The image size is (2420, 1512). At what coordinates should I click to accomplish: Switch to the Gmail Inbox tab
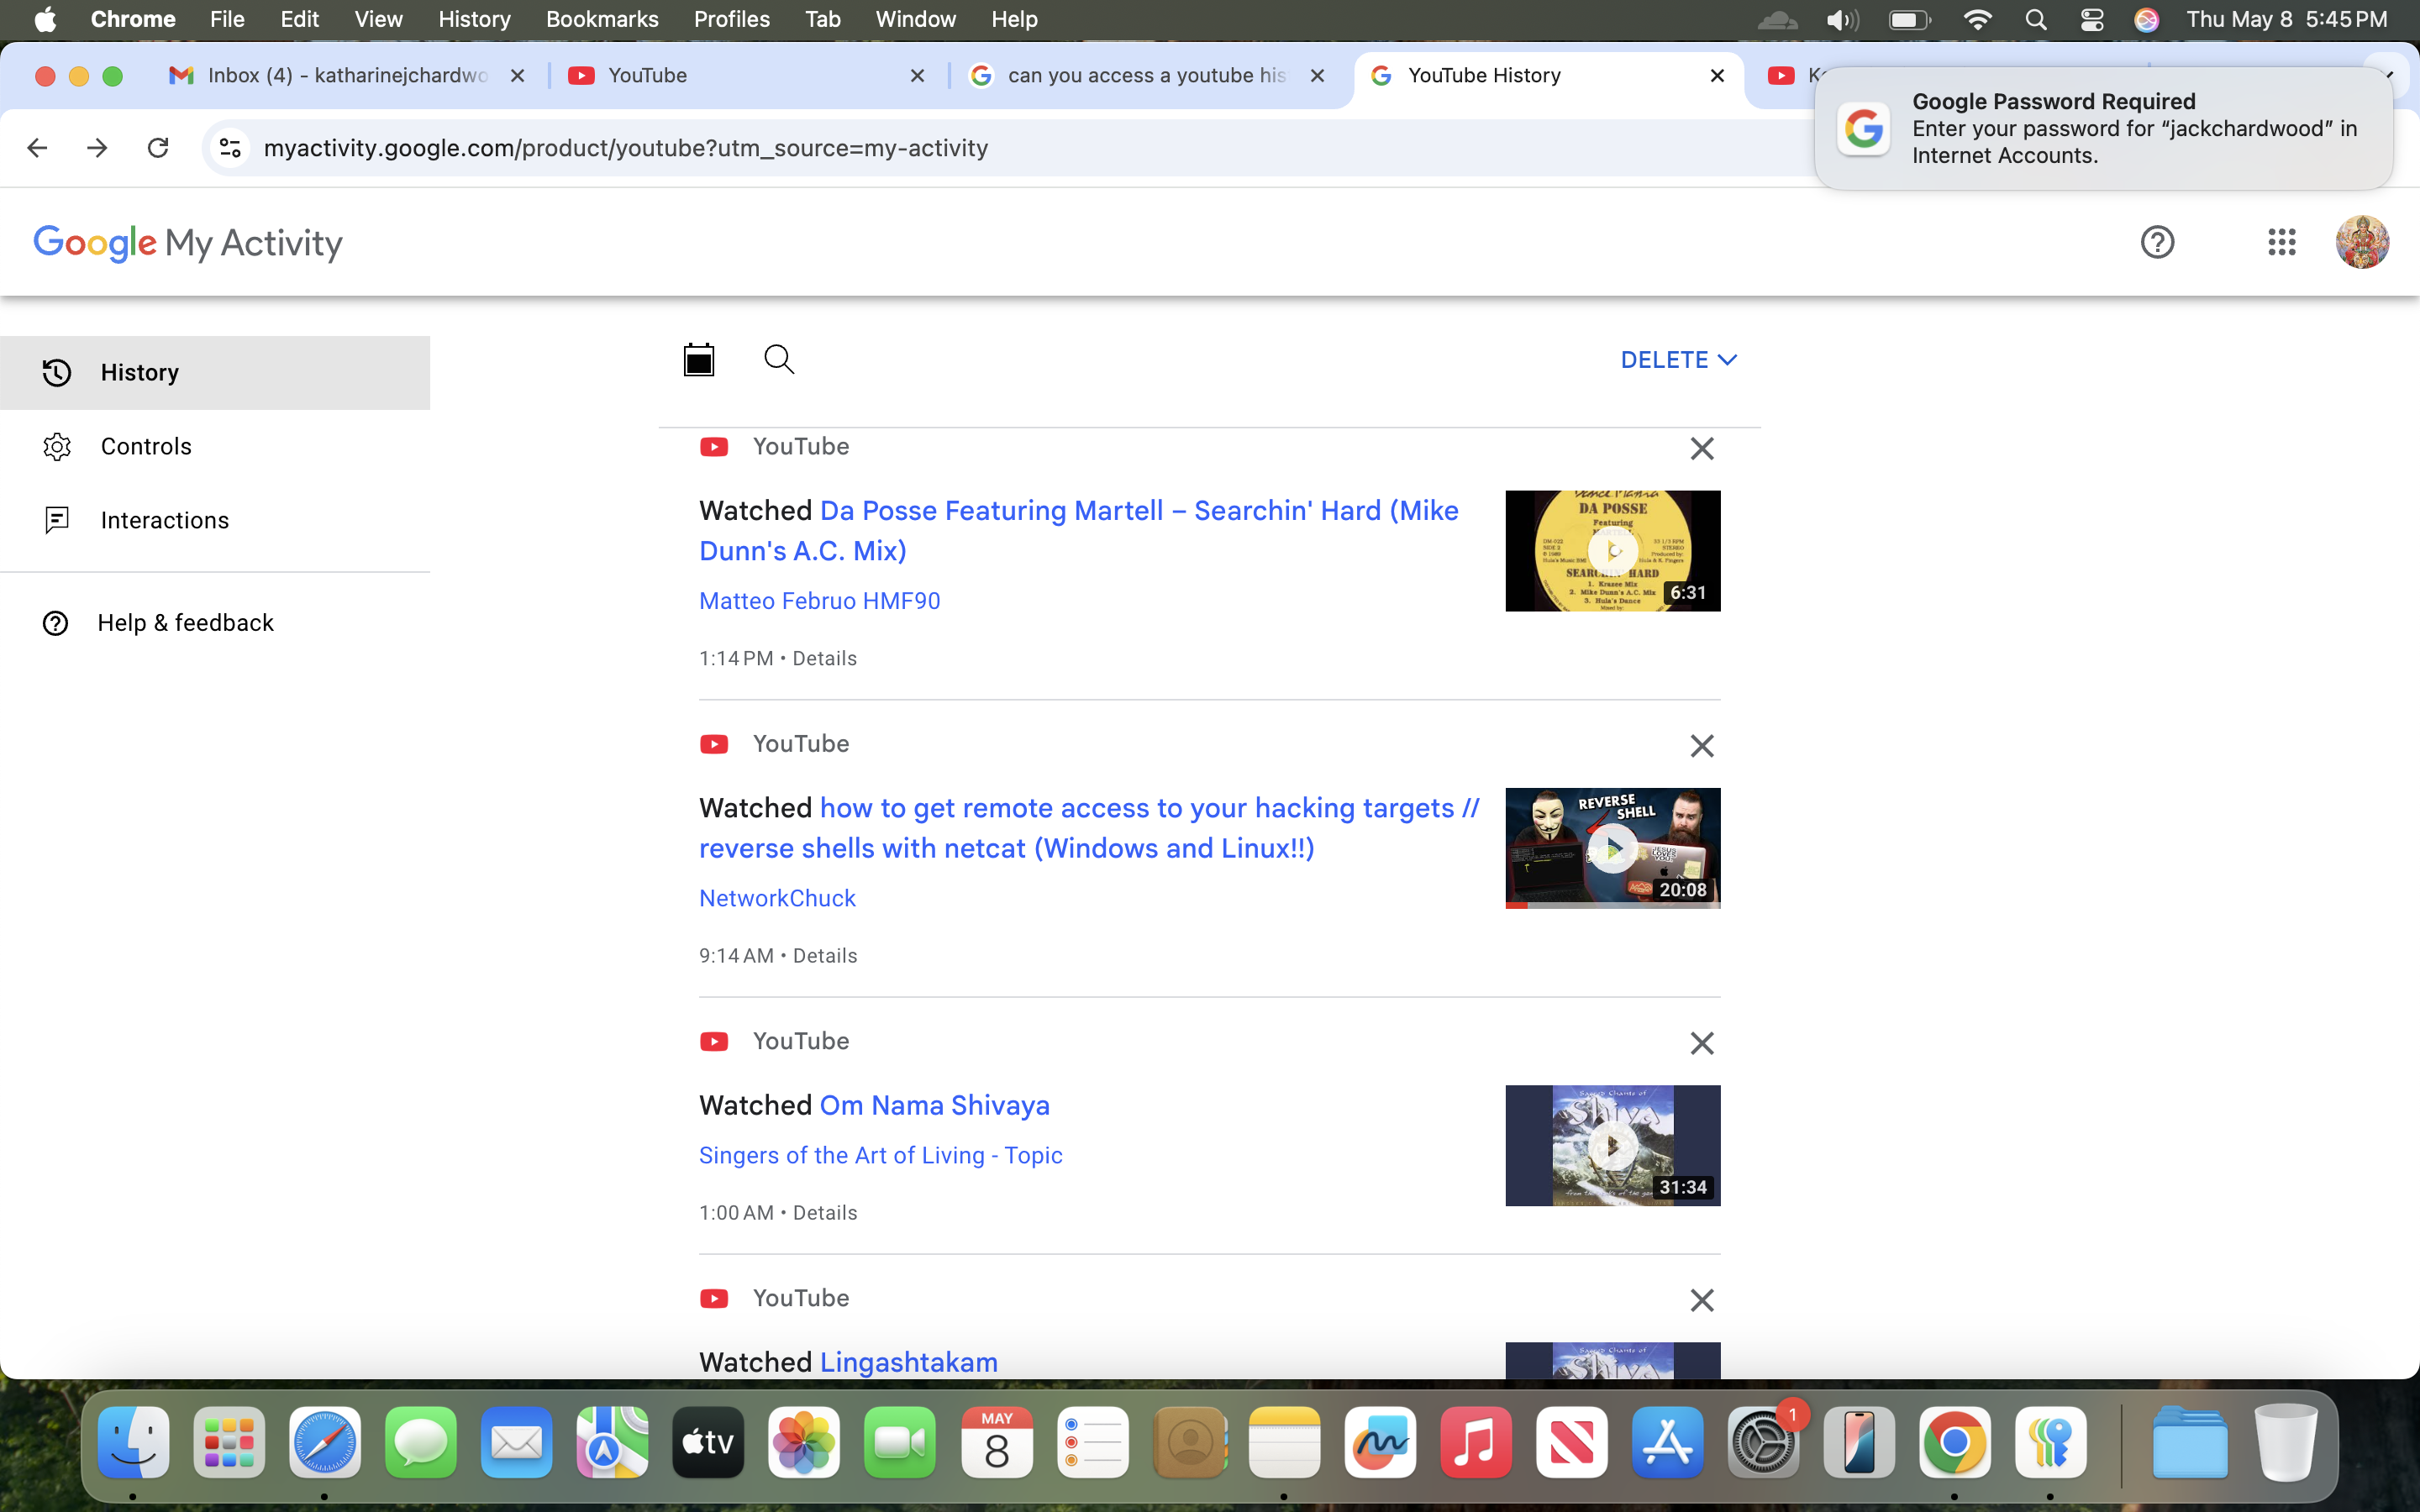point(347,76)
